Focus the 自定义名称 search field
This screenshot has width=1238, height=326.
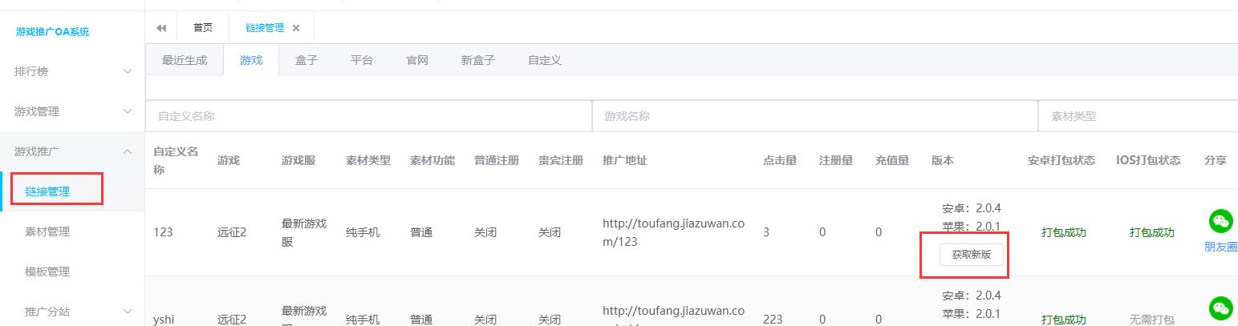368,116
